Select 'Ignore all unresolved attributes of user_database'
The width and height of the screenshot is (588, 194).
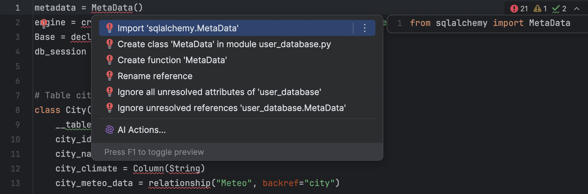219,92
